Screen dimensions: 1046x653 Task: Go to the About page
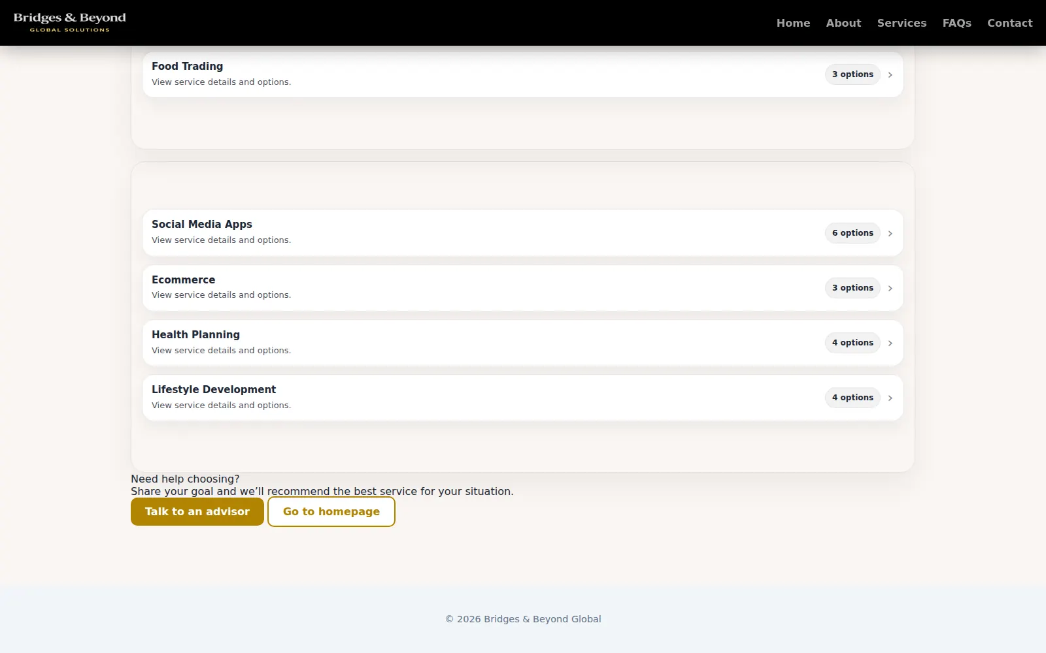pos(843,23)
